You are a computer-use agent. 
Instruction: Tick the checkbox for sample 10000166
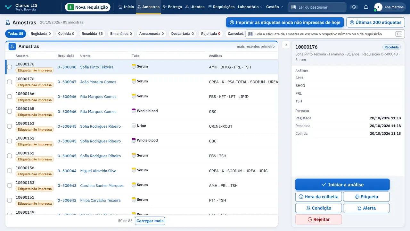10,97
